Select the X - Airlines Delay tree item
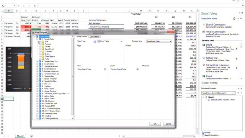 48,96
